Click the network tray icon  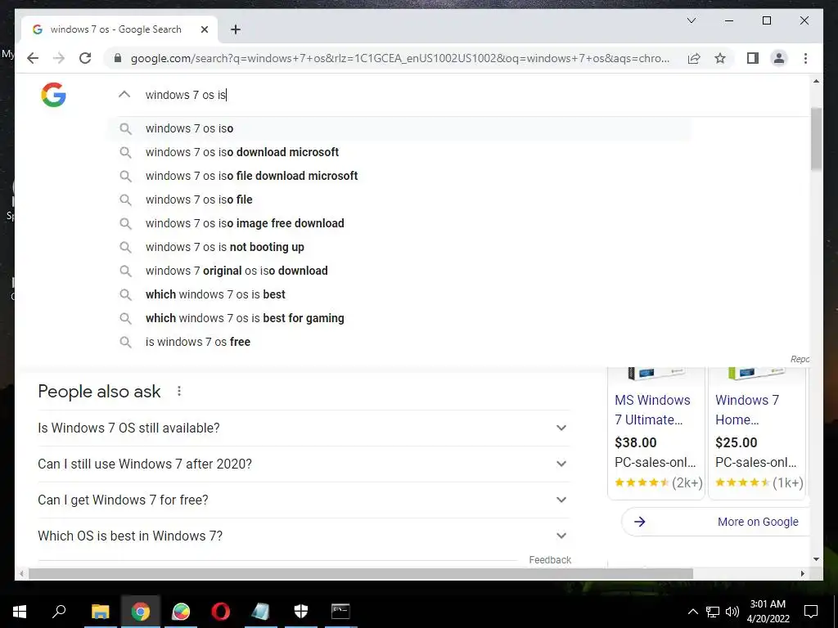[713, 612]
